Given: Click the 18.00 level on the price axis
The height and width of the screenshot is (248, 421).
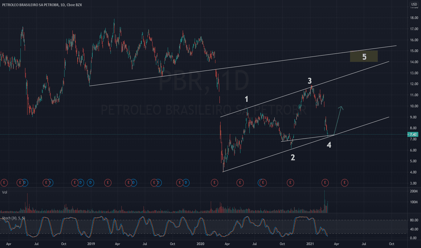Looking at the screenshot, I should pyautogui.click(x=414, y=18).
